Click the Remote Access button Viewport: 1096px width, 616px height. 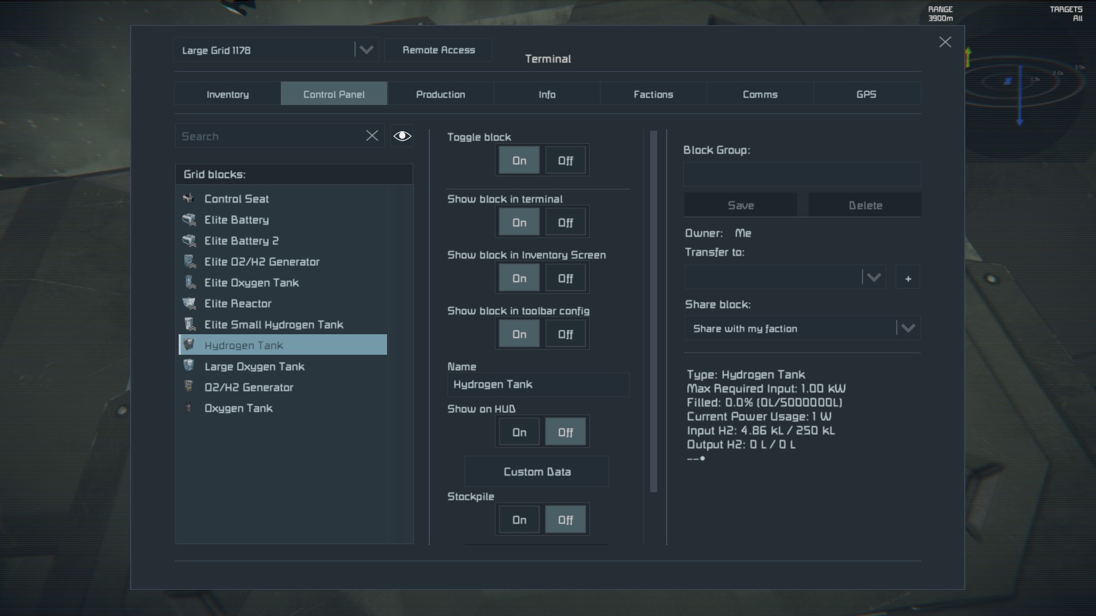pyautogui.click(x=438, y=50)
